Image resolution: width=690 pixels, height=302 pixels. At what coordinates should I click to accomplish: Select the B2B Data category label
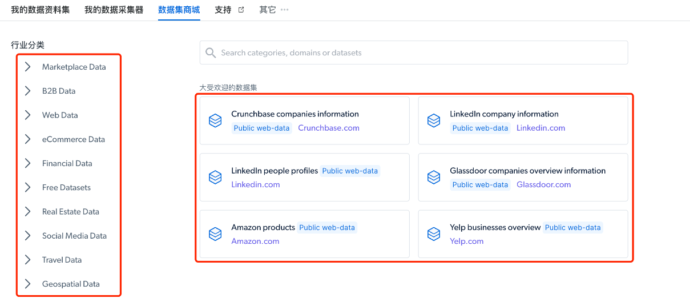point(59,91)
